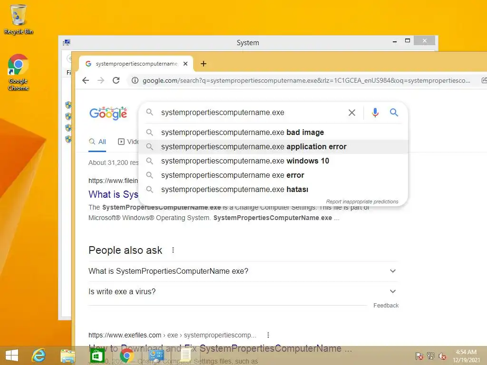Open network status icon in tray
Image resolution: width=487 pixels, height=365 pixels.
tap(431, 356)
